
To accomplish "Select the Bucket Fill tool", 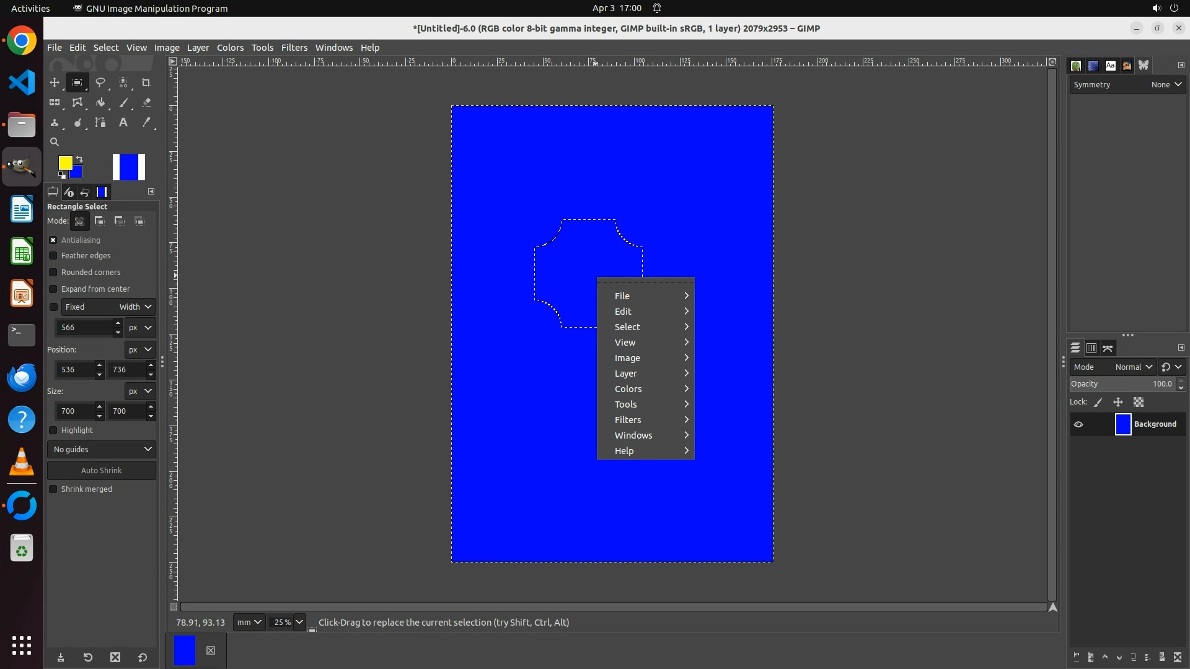I will tap(100, 103).
